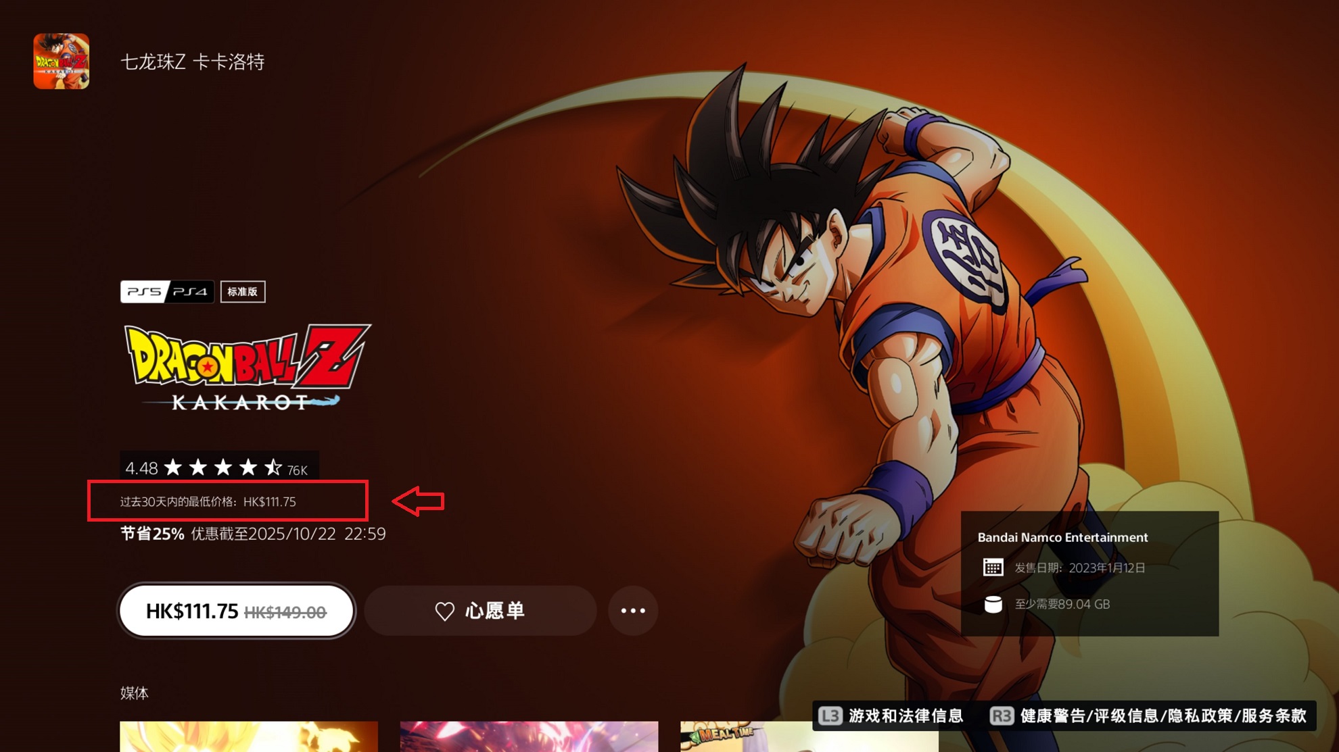1339x752 pixels.
Task: Click Bandai Namco Entertainment publisher name
Action: [x=1062, y=537]
